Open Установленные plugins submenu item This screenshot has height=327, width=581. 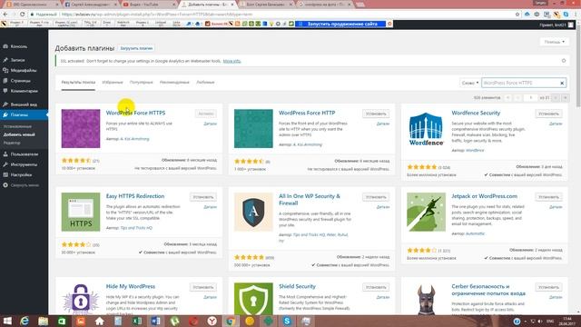pos(17,126)
